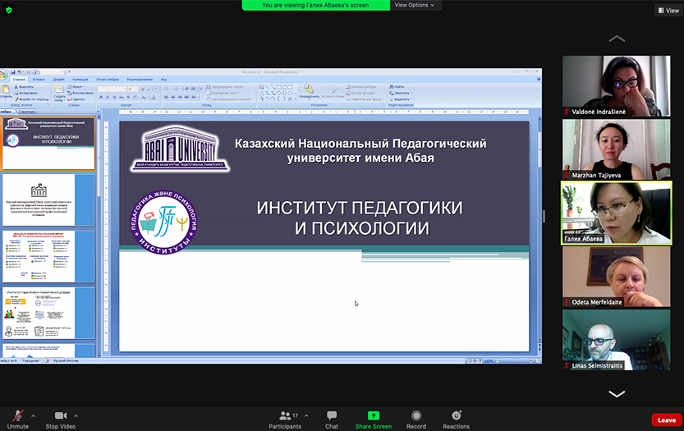Stop Video camera in Zoom
Image resolution: width=684 pixels, height=431 pixels.
pyautogui.click(x=60, y=420)
